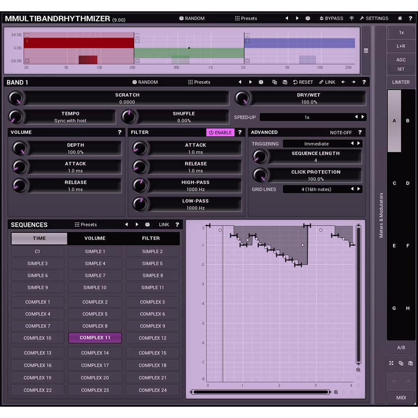Viewport: 418px width, 418px height.
Task: Paste Band 1 settings with the paste icon
Action: click(285, 82)
